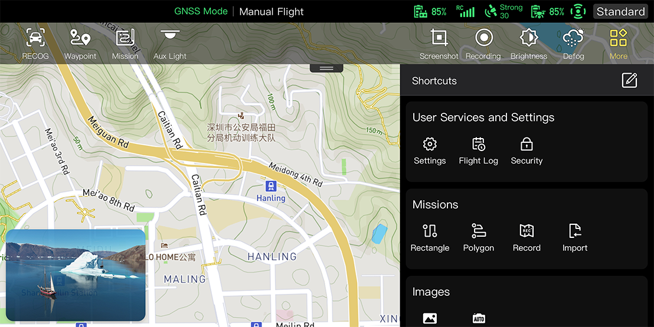Toggle the Aux Light
Screen dimensions: 654x327
(x=170, y=44)
